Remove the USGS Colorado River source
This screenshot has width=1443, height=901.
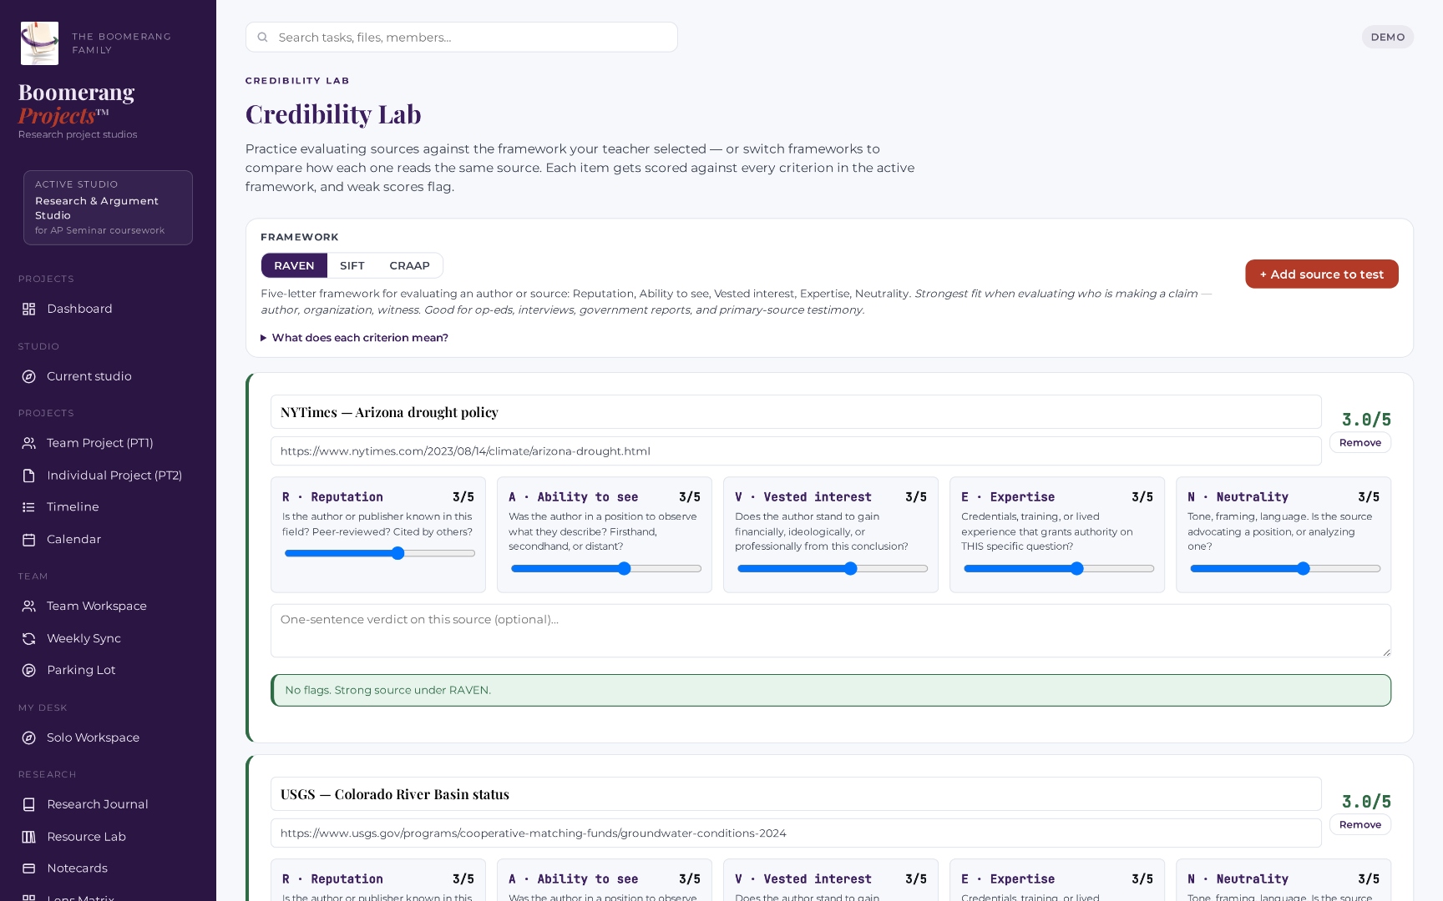coord(1359,825)
